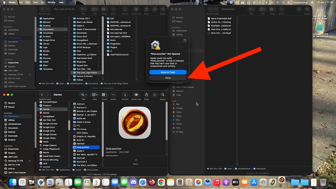Open FaceTime from the Dock
Screen dimensions: 336x189
[78, 182]
